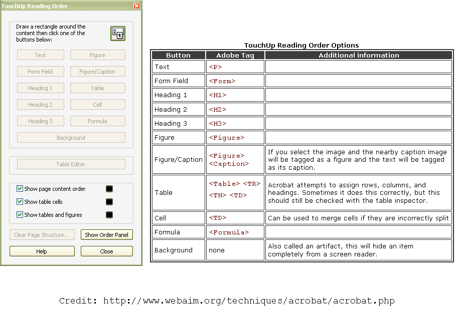
Task: Click the webaim.org credit URL text
Action: [x=249, y=301]
